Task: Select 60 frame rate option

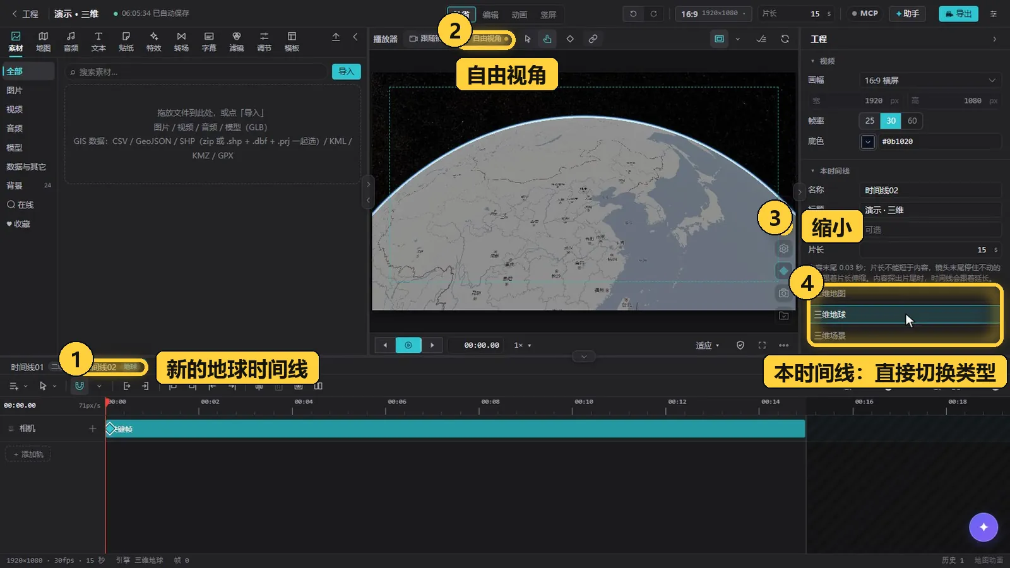Action: pos(912,121)
